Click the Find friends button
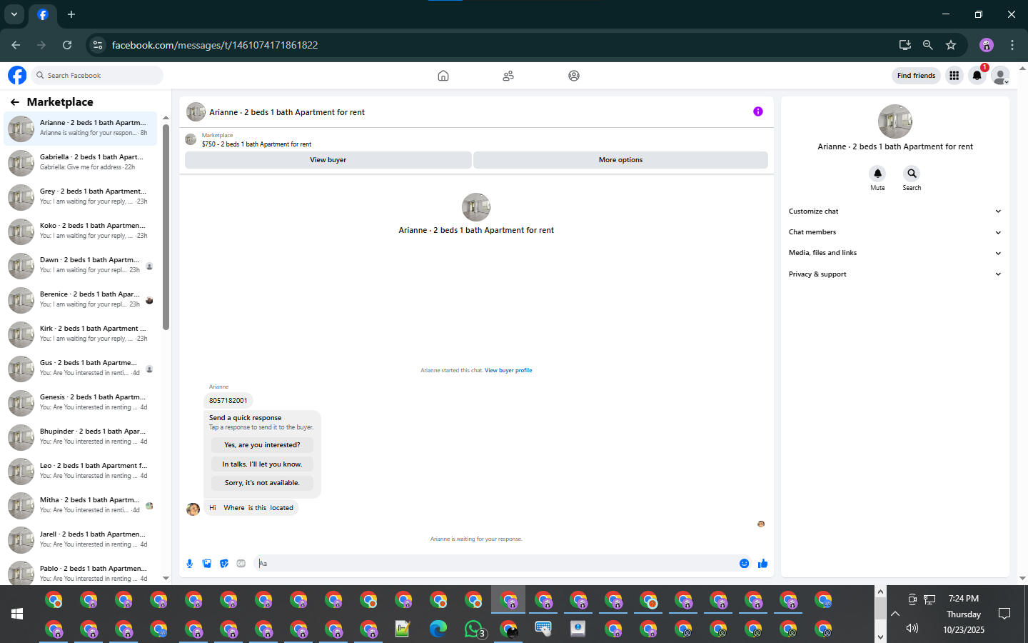 [916, 76]
